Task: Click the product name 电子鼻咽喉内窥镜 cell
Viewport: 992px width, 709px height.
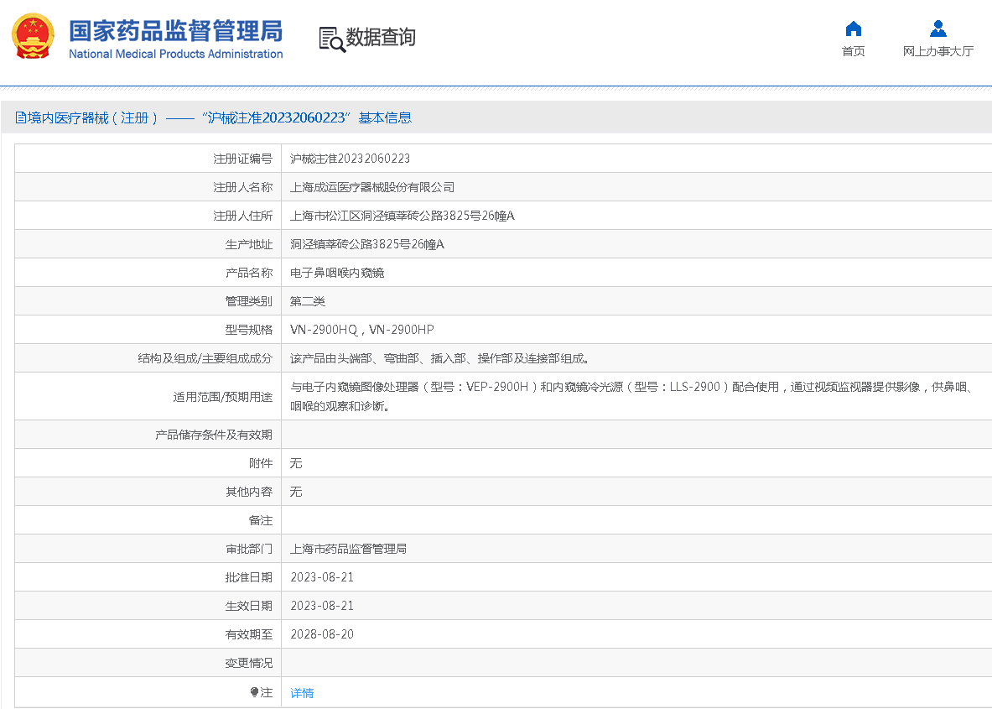Action: pos(337,273)
